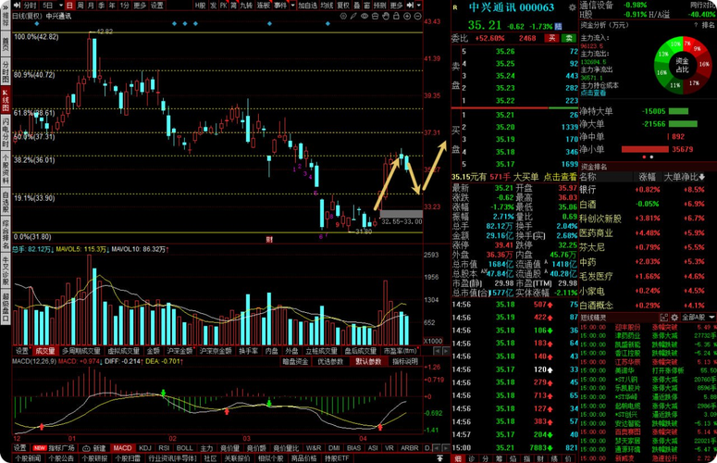Click green 卖 sell button
The height and width of the screenshot is (463, 717).
click(569, 39)
